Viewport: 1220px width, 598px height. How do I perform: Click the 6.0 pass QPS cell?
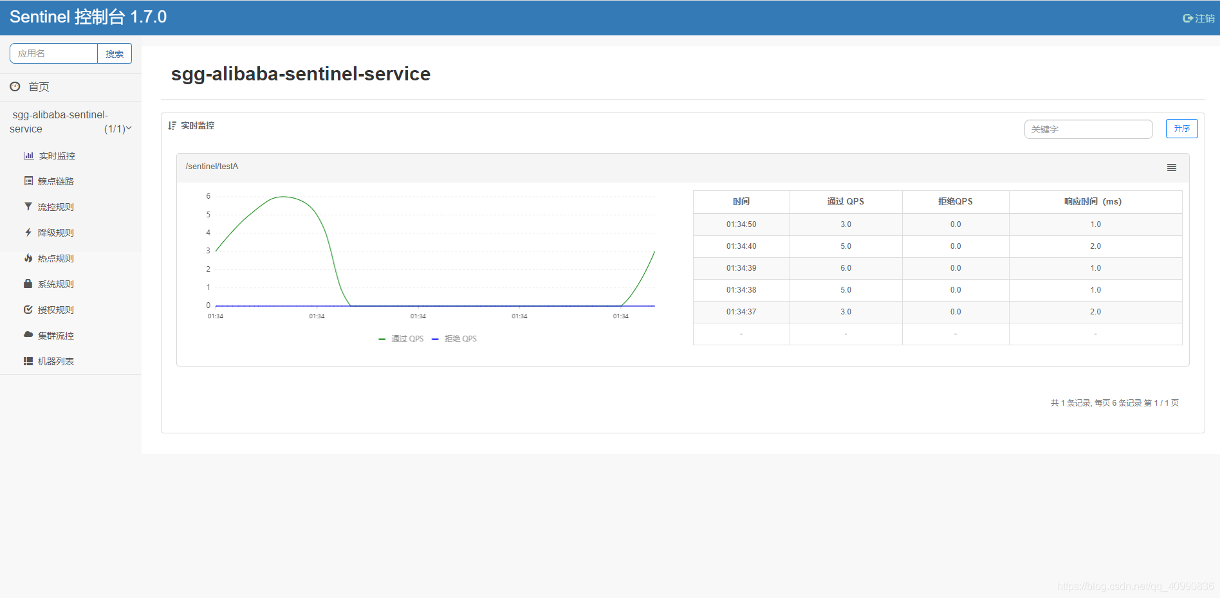point(846,268)
